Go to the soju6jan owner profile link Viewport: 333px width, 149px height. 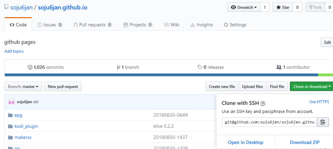coord(21,7)
